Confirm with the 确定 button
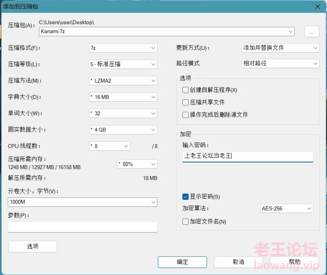This screenshot has width=327, height=275. [182, 262]
